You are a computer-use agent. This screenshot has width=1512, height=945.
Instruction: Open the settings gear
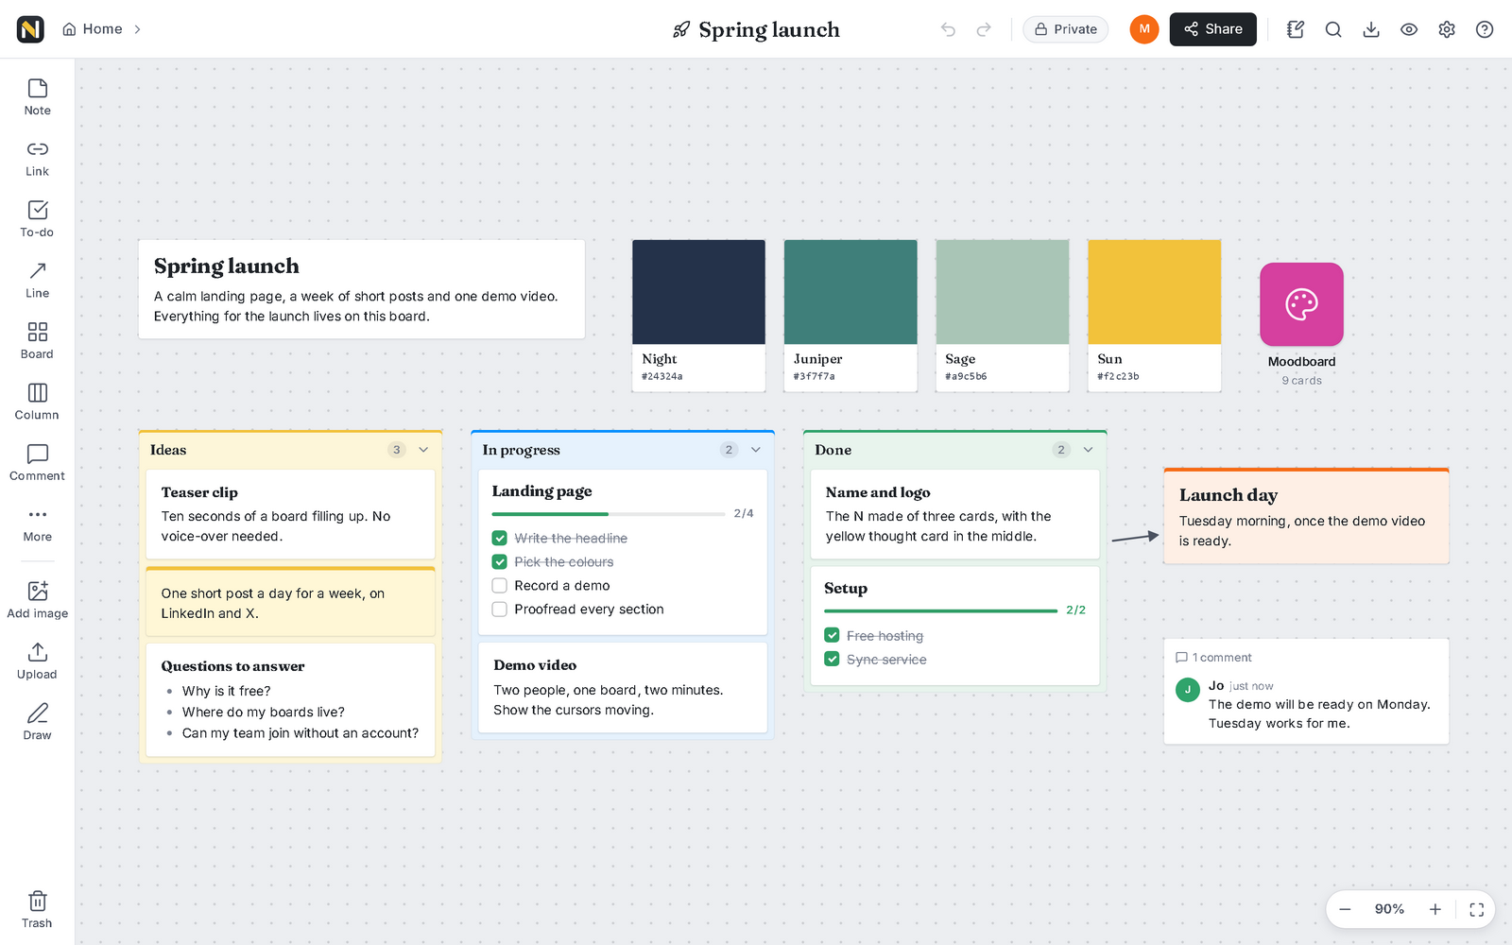[x=1447, y=29]
